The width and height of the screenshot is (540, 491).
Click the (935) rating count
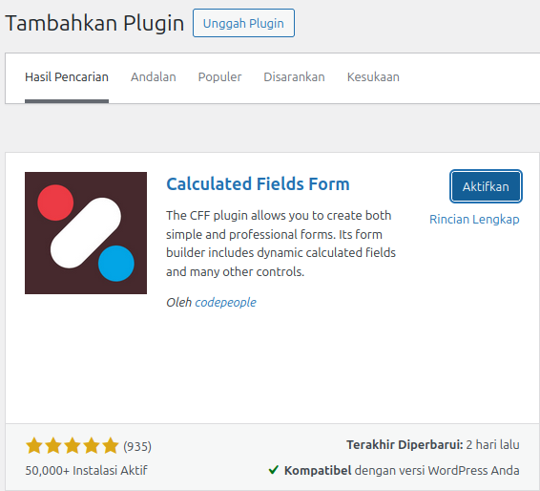pos(137,446)
